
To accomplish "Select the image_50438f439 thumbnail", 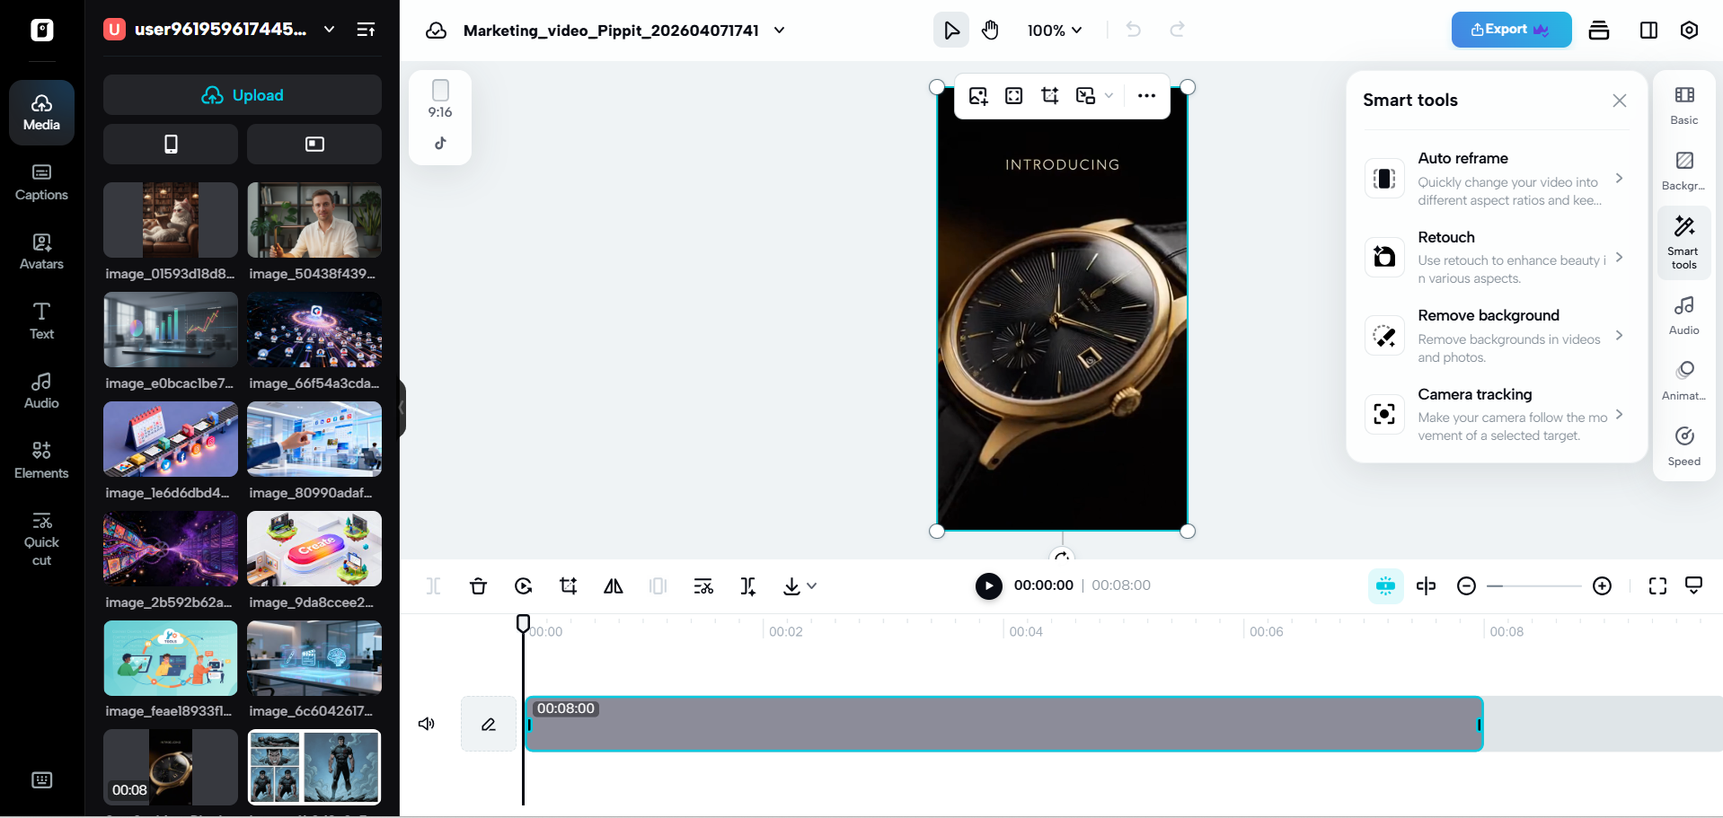I will (314, 220).
